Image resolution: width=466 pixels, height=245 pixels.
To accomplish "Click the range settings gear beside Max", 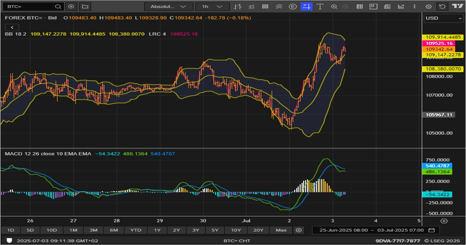I will tap(299, 230).
